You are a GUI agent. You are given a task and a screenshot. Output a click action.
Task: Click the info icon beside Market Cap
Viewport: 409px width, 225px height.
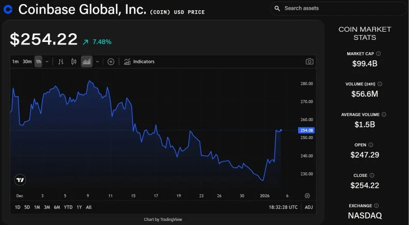(378, 53)
